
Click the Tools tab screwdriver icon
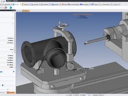click(x=114, y=4)
